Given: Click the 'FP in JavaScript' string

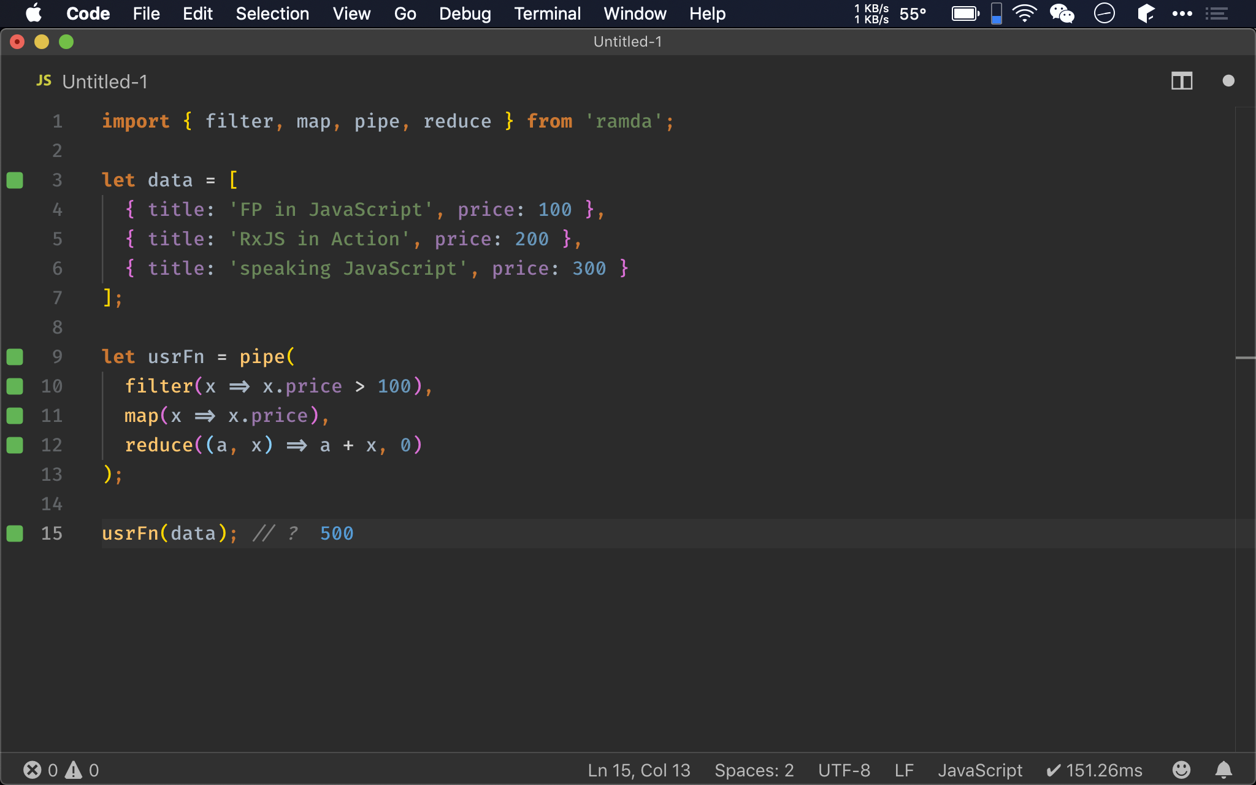Looking at the screenshot, I should pos(331,210).
